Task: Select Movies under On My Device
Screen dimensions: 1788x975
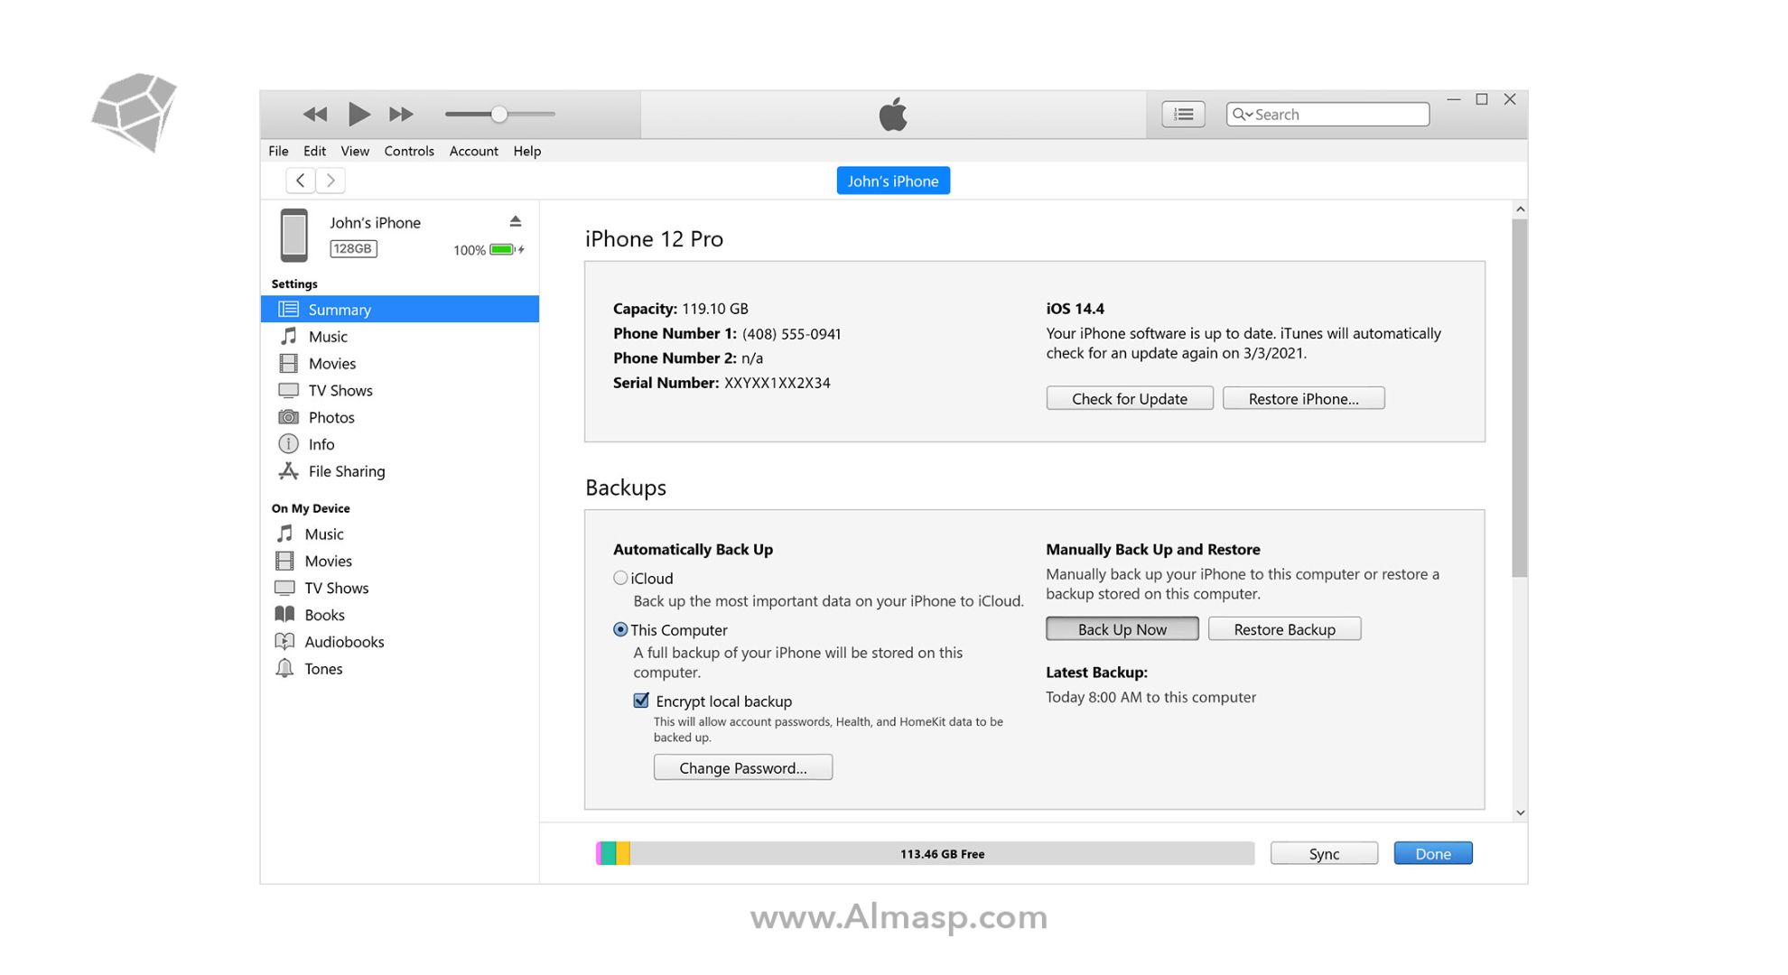Action: (x=400, y=561)
